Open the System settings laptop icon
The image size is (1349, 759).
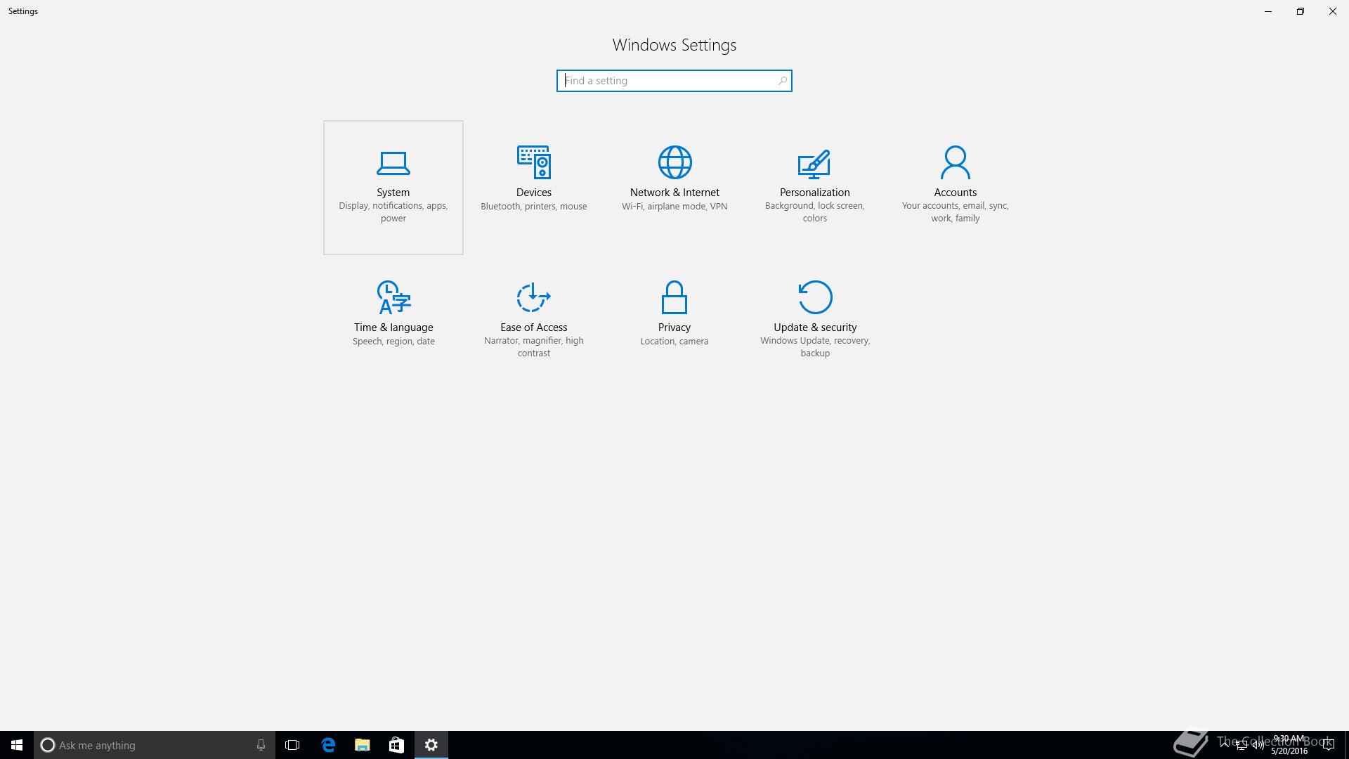tap(393, 163)
